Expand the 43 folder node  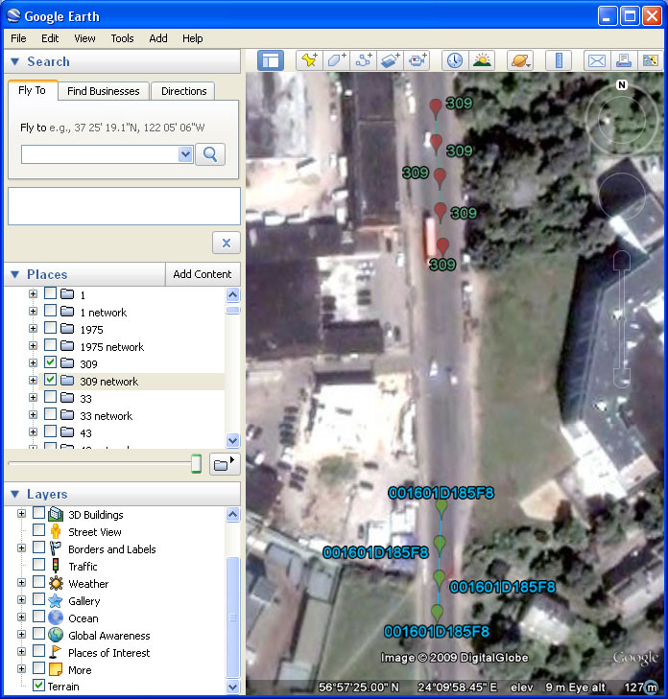point(33,432)
